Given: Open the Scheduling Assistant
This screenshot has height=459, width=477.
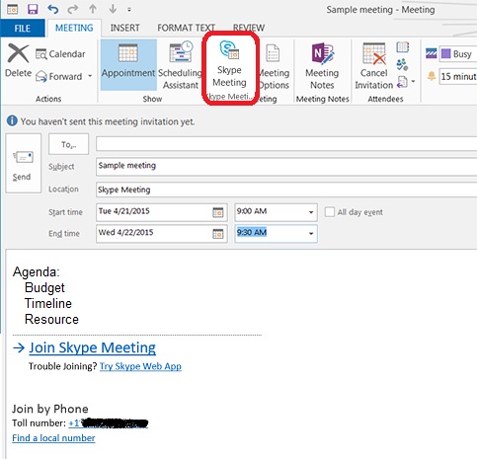Looking at the screenshot, I should coord(180,65).
